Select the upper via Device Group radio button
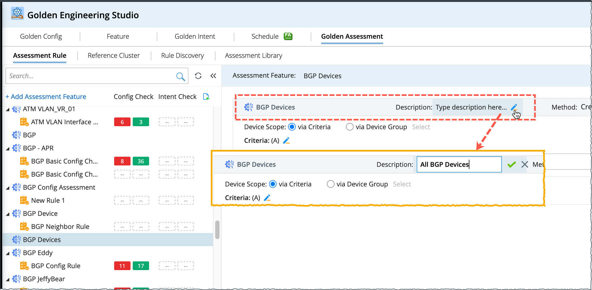 tap(350, 127)
